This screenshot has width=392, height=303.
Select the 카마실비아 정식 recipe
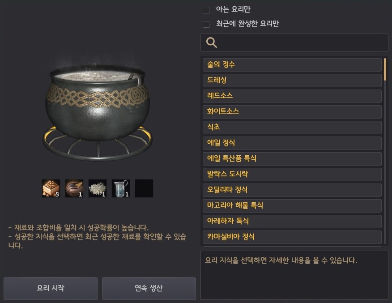(292, 237)
